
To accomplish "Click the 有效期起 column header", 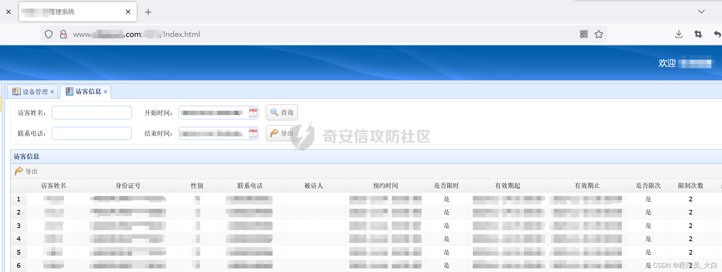I will click(x=508, y=186).
